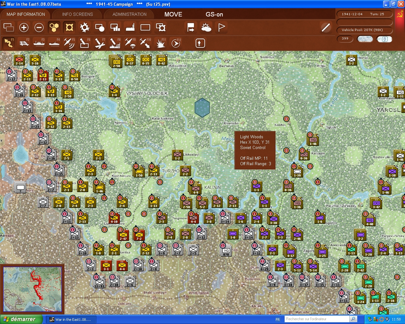This screenshot has width=405, height=324.
Task: Select the Move mode (F1) icon
Action: click(x=9, y=43)
